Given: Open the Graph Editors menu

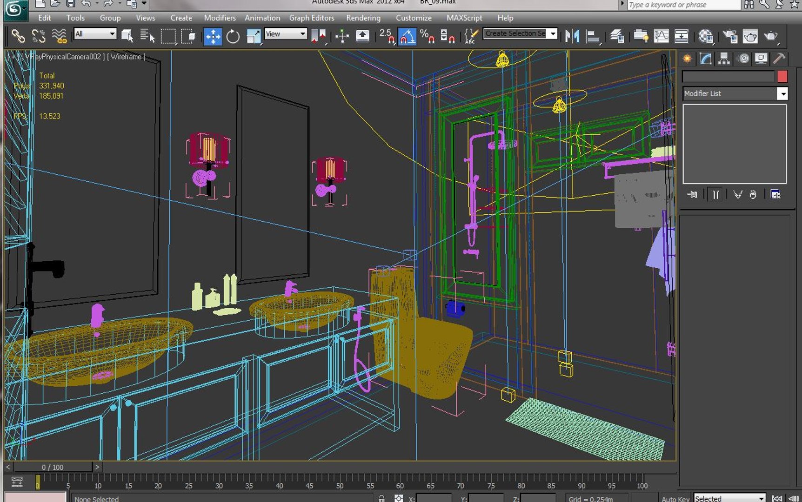Looking at the screenshot, I should (312, 18).
